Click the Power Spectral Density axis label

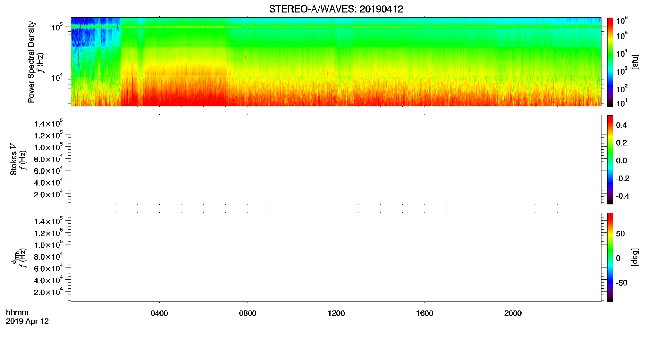coord(31,62)
